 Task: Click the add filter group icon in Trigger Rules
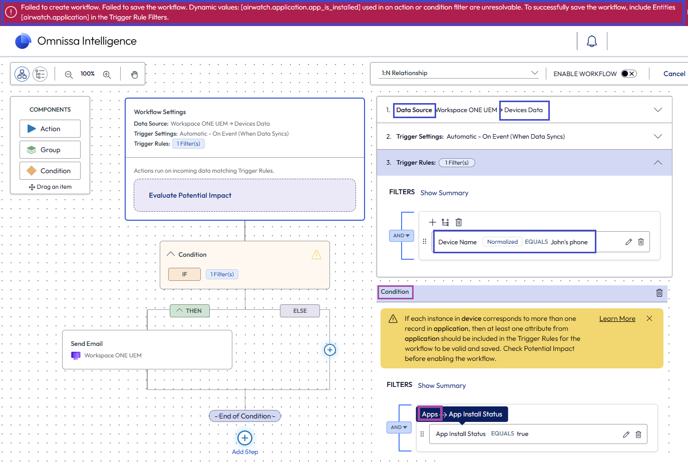445,222
